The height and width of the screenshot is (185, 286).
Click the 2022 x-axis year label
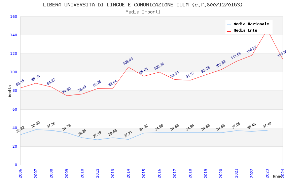click(252, 173)
